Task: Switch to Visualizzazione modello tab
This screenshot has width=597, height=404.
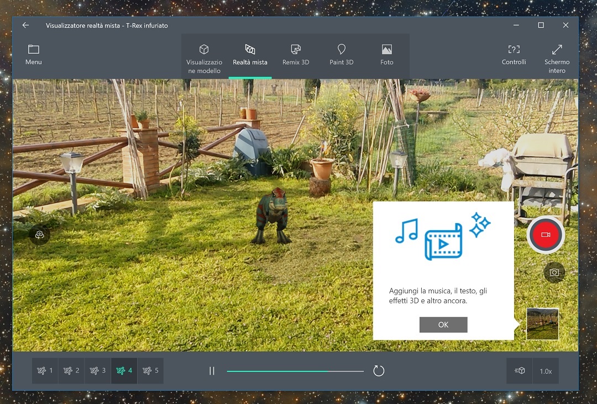Action: pos(204,58)
